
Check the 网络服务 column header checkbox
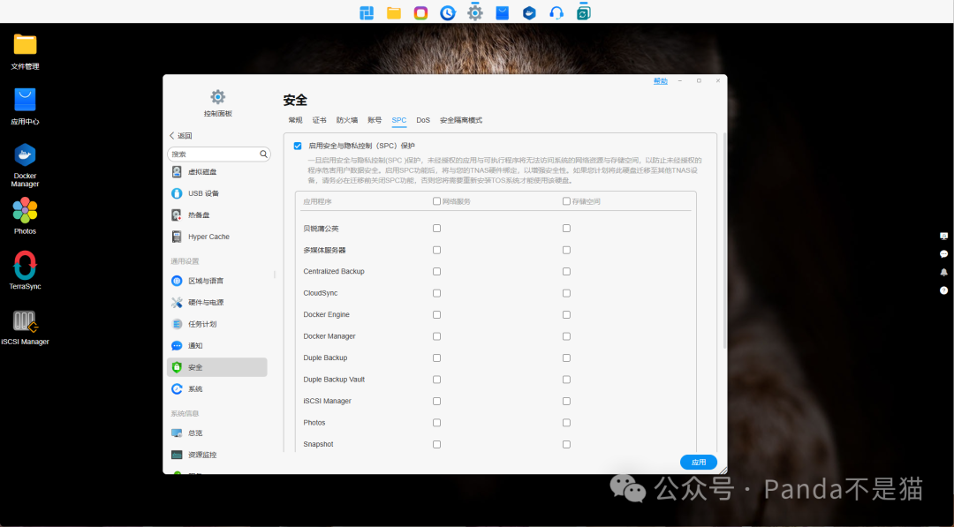point(436,200)
